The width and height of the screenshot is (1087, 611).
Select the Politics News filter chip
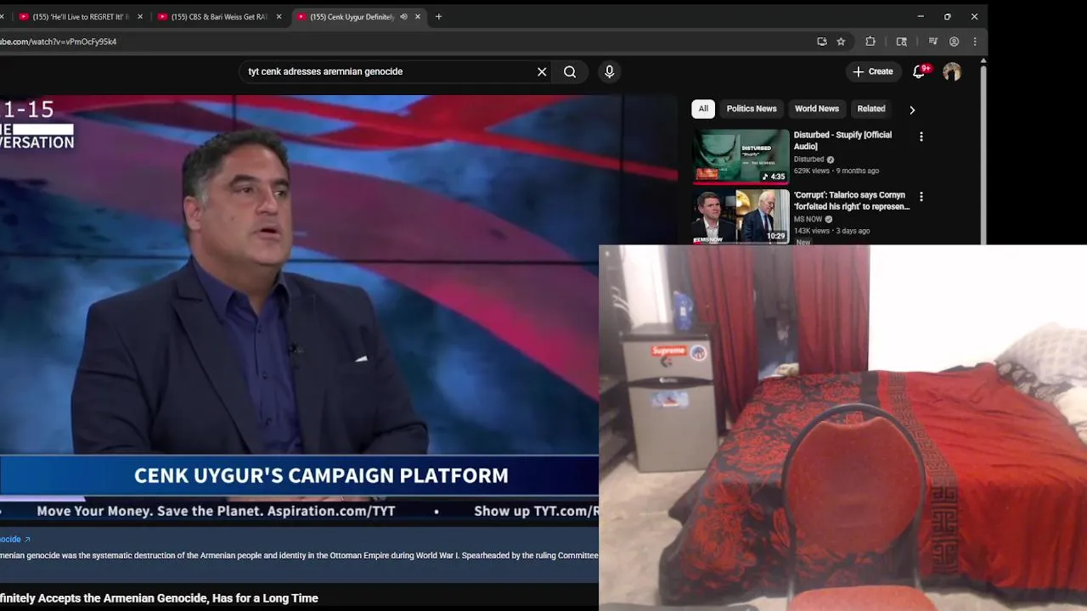pos(752,109)
